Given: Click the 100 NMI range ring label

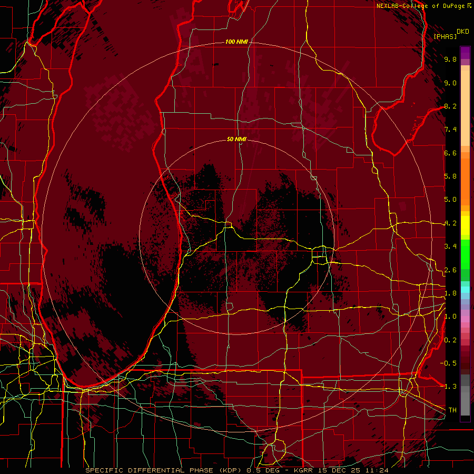Looking at the screenshot, I should click(236, 42).
